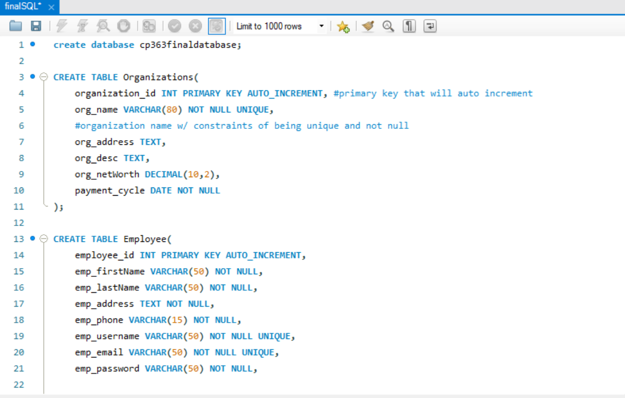Execute the full SQL script
The height and width of the screenshot is (398, 625).
coord(62,26)
